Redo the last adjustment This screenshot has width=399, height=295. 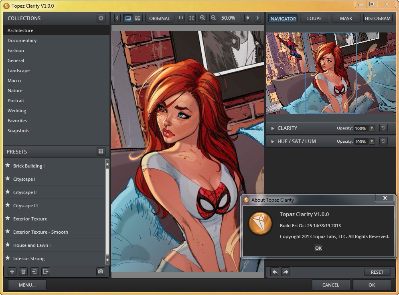point(286,272)
